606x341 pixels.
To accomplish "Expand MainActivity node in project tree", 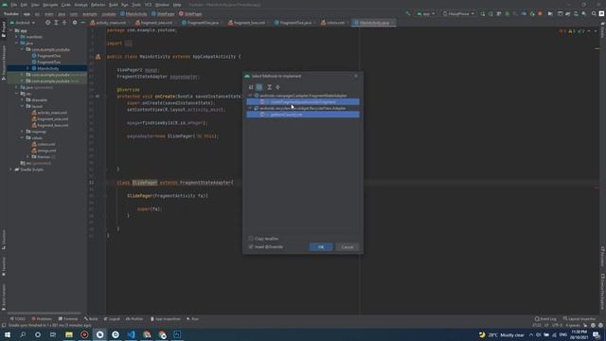I will (27, 68).
